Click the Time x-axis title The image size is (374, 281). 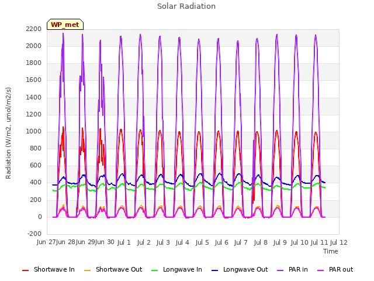click(x=331, y=251)
